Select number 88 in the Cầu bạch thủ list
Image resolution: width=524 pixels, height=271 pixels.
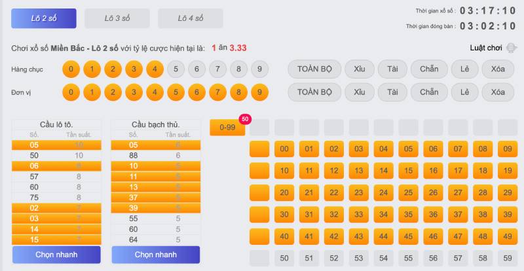tap(134, 156)
